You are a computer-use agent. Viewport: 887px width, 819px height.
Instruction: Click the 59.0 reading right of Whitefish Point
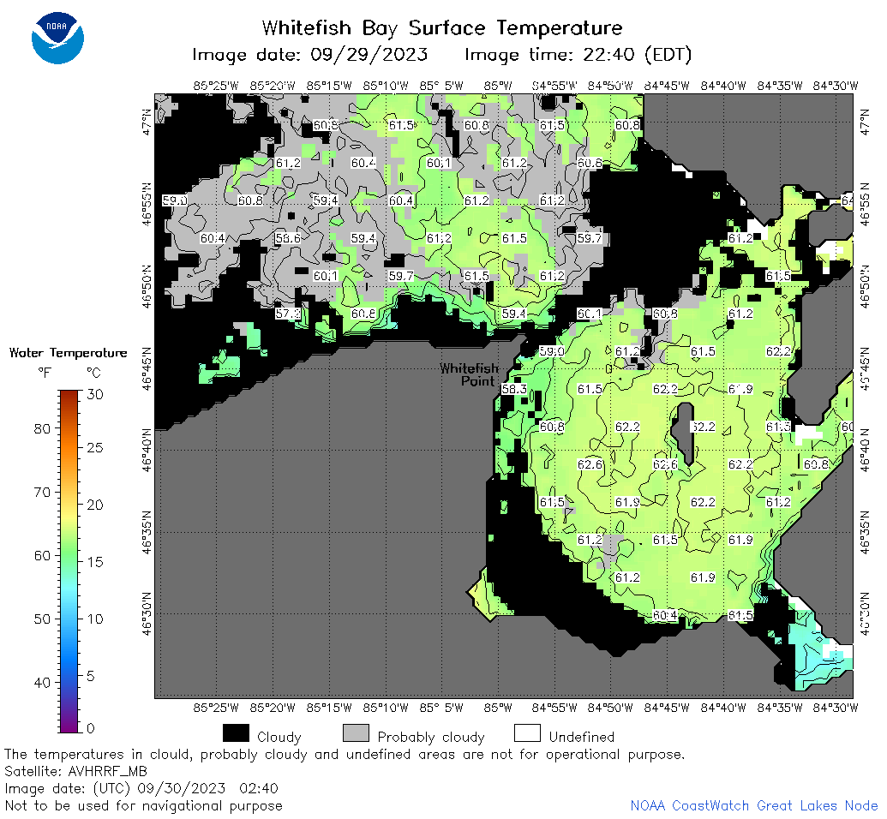pos(552,351)
